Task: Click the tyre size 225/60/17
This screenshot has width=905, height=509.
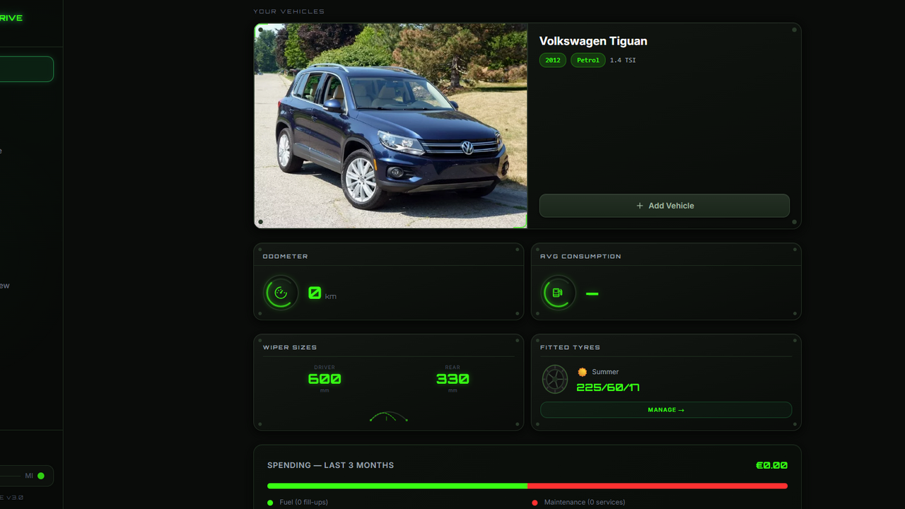Action: (x=608, y=387)
